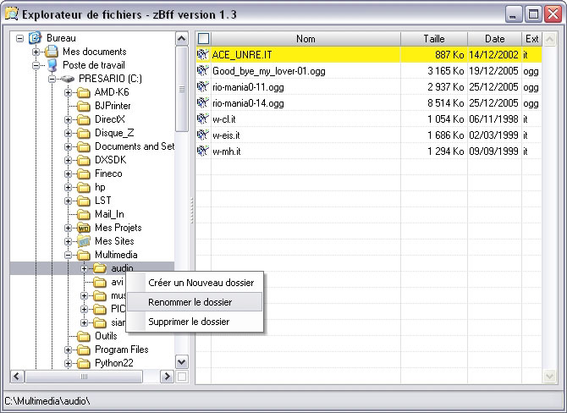Click the file icon beside w-cl.it
The height and width of the screenshot is (413, 567).
(203, 119)
